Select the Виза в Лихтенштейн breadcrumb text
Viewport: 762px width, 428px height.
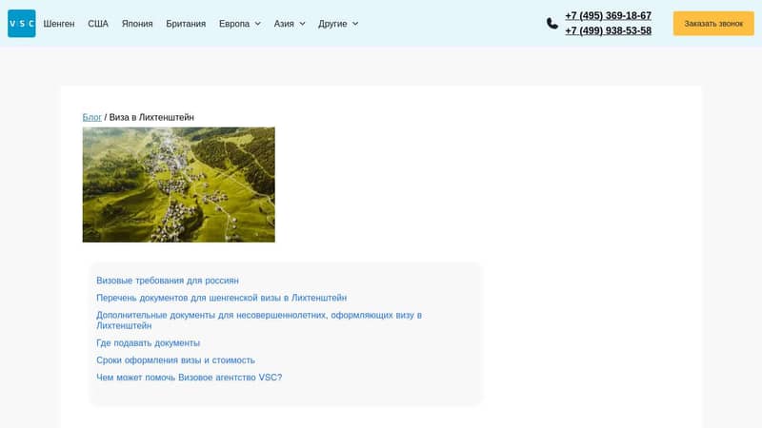[x=151, y=117]
